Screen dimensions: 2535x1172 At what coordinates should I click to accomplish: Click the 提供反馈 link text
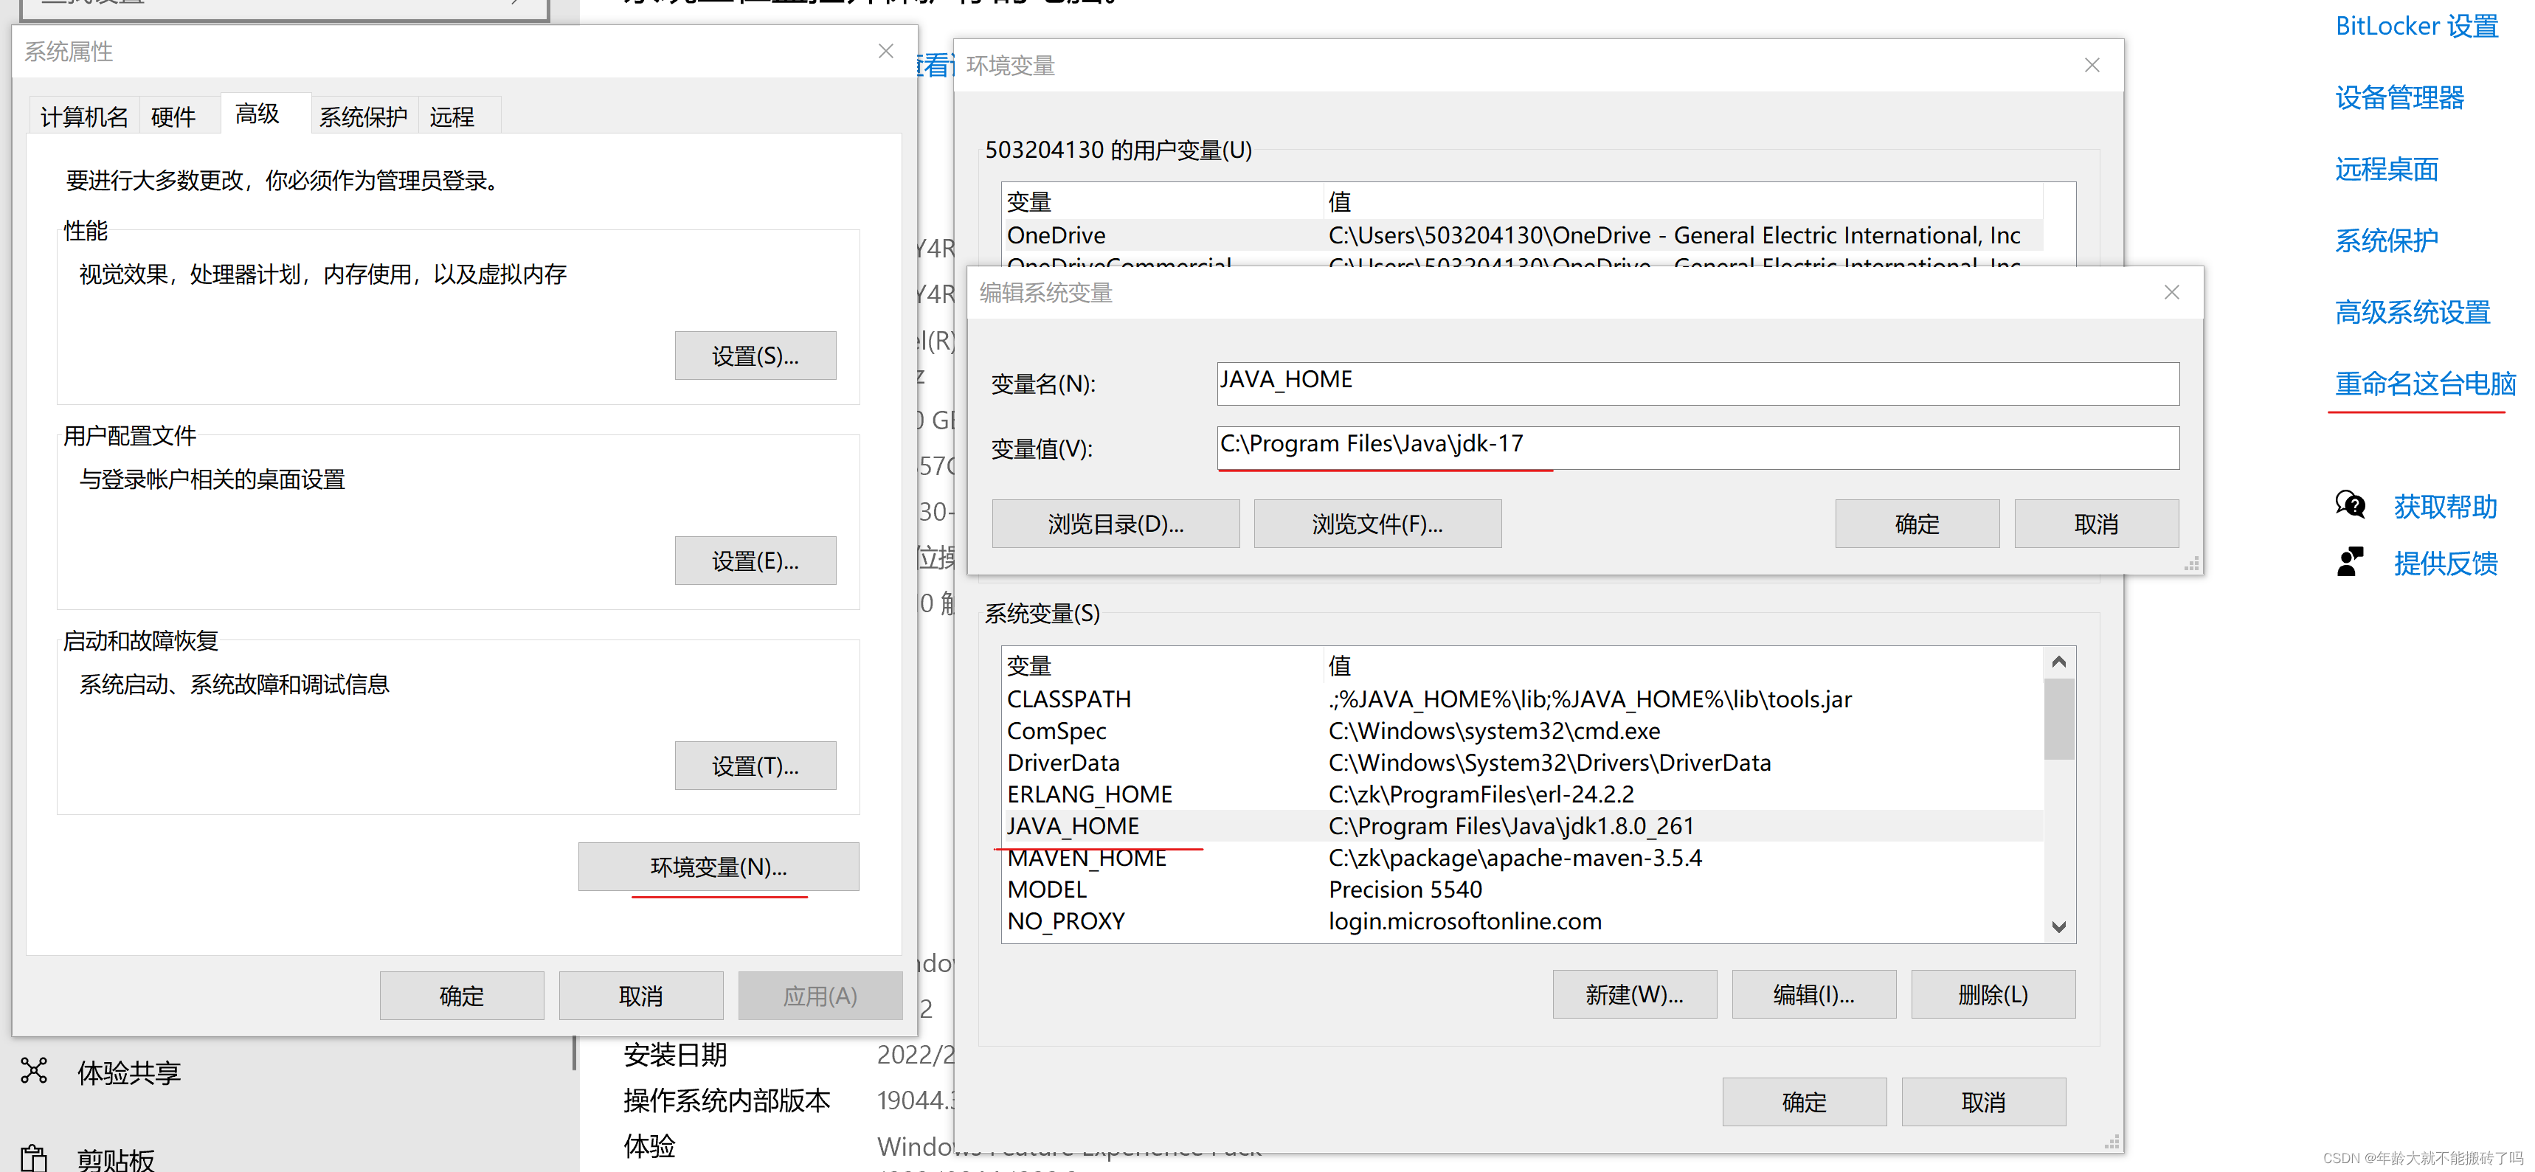click(x=2446, y=563)
